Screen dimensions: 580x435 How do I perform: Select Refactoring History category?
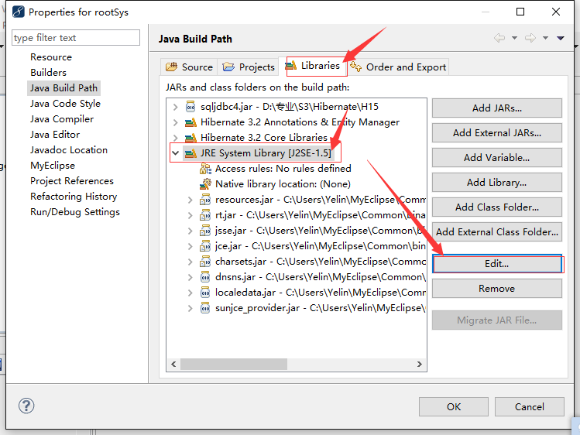pyautogui.click(x=74, y=197)
